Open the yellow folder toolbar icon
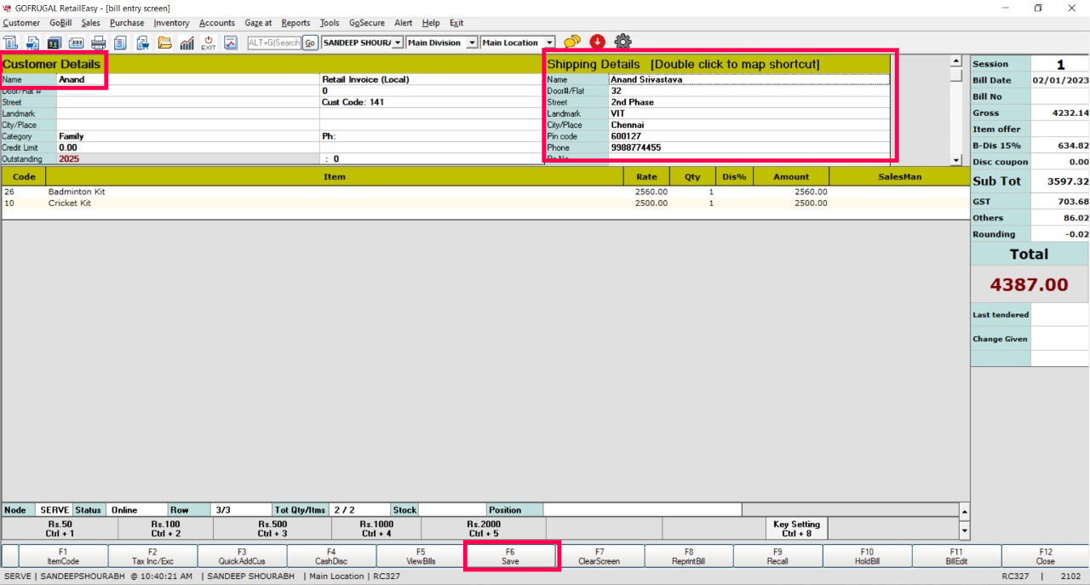1090x585 pixels. (x=165, y=43)
